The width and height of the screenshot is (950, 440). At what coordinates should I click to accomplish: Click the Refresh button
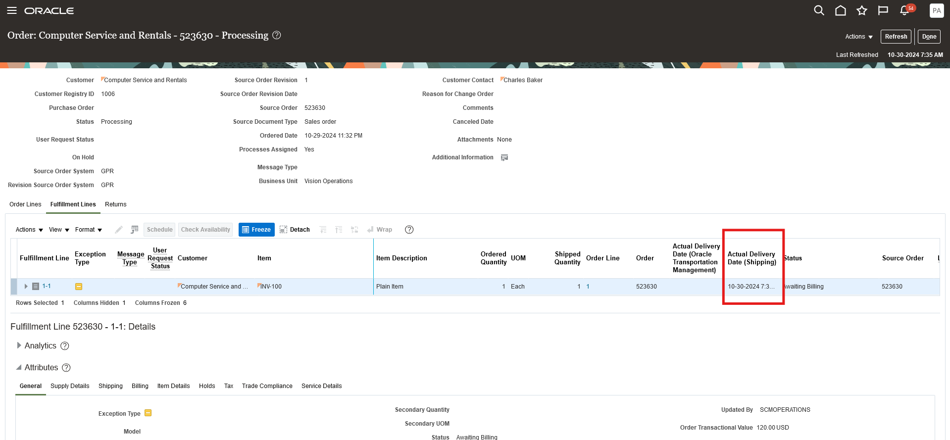tap(896, 37)
